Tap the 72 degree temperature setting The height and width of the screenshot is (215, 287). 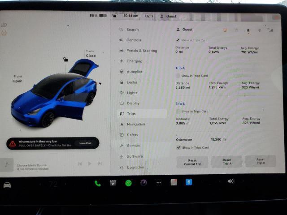[53, 184]
